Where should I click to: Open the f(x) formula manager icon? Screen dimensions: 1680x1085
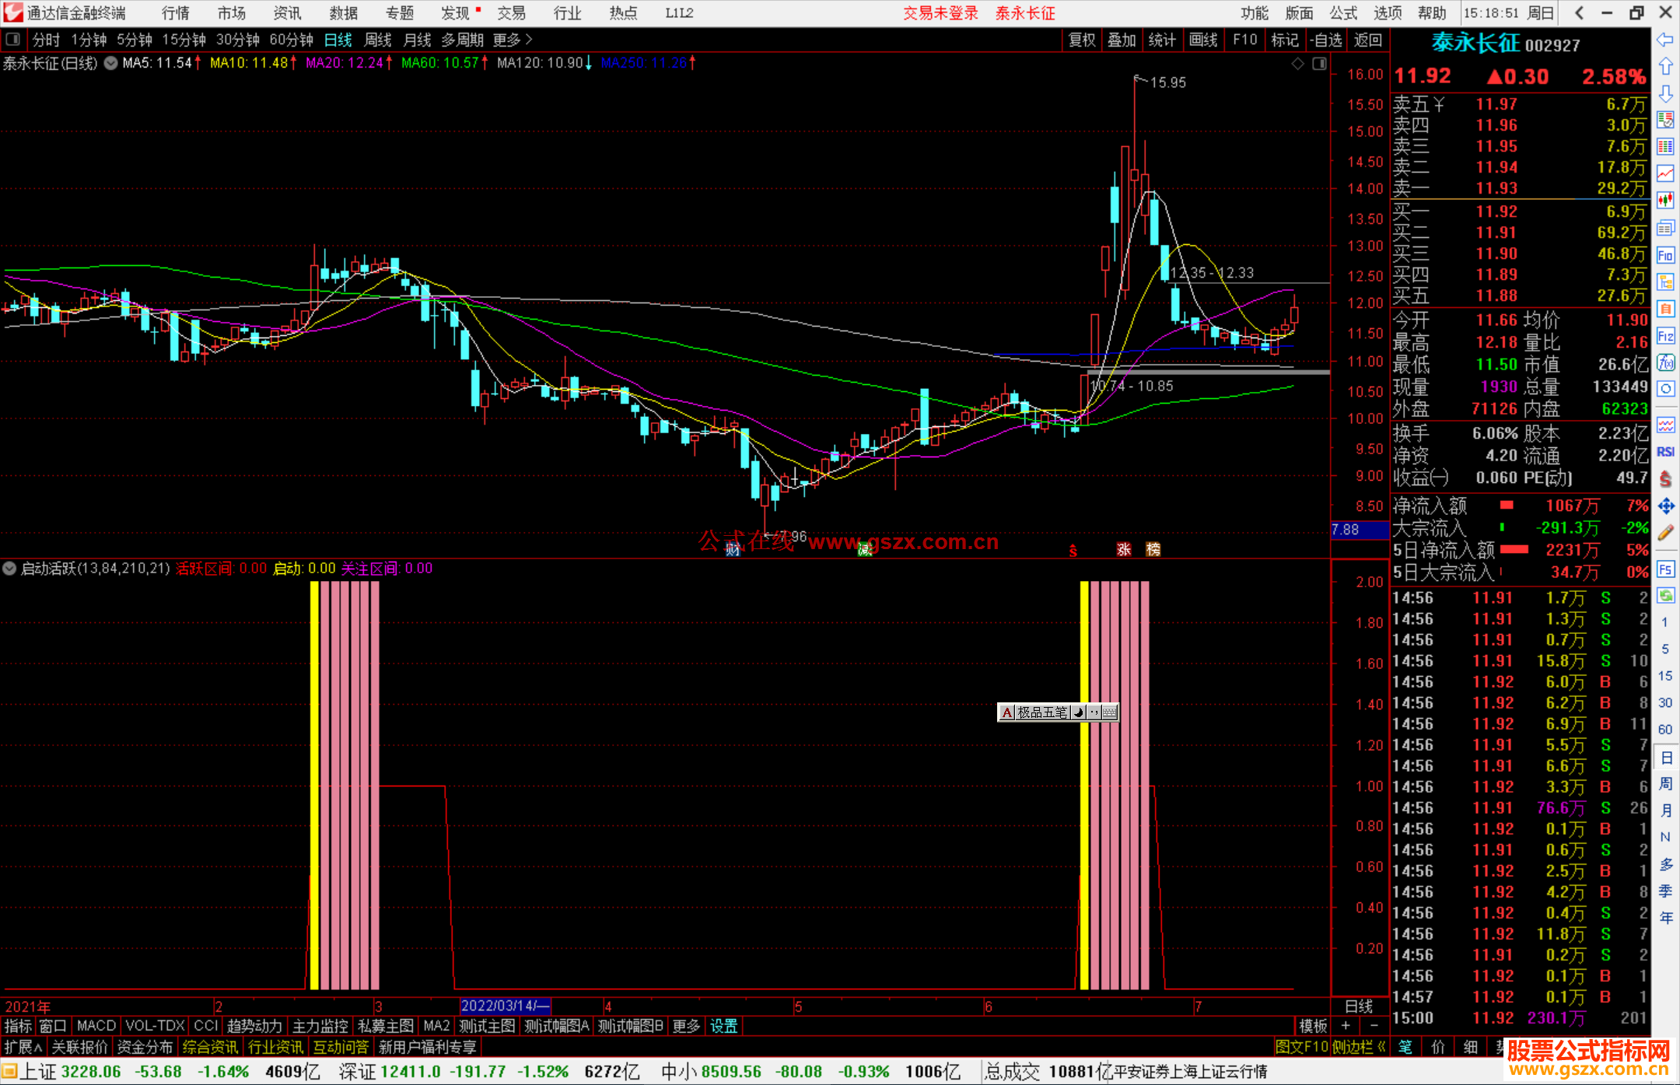pos(1665,362)
